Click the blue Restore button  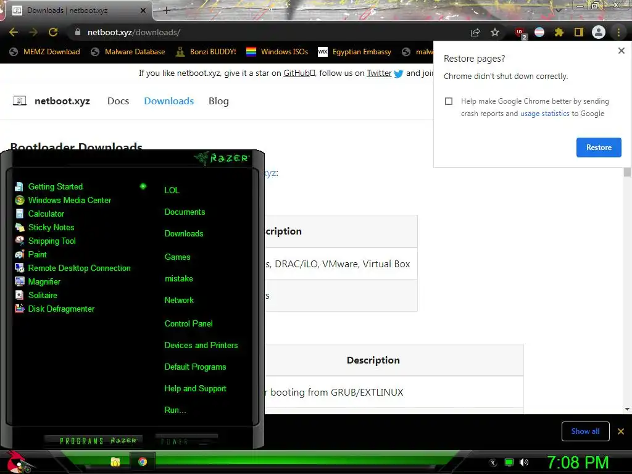[599, 148]
